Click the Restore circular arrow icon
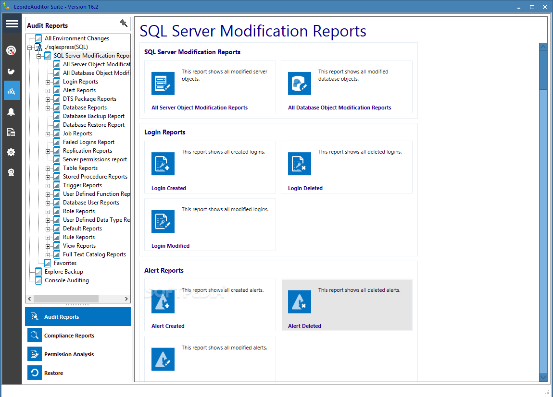This screenshot has width=553, height=397. tap(35, 373)
